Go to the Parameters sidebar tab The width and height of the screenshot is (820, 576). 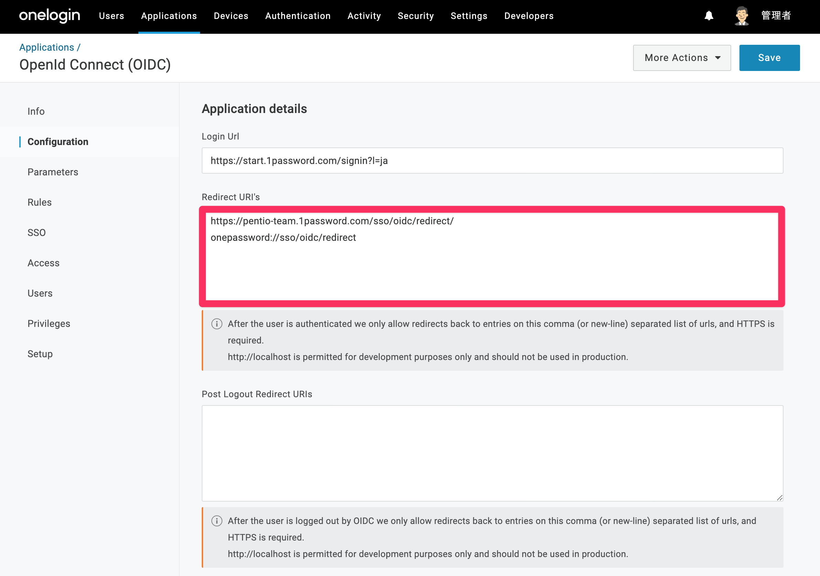(x=89, y=172)
